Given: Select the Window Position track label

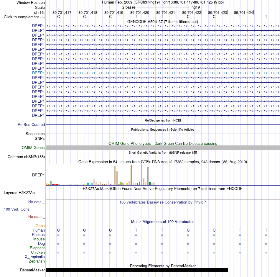Looking at the screenshot, I should (x=31, y=2).
